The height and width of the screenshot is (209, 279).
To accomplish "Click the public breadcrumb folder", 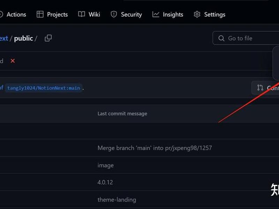I will tap(23, 38).
